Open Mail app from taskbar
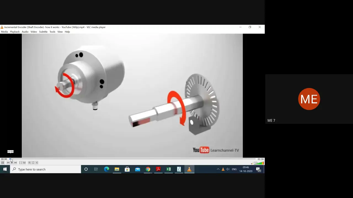 click(x=138, y=169)
